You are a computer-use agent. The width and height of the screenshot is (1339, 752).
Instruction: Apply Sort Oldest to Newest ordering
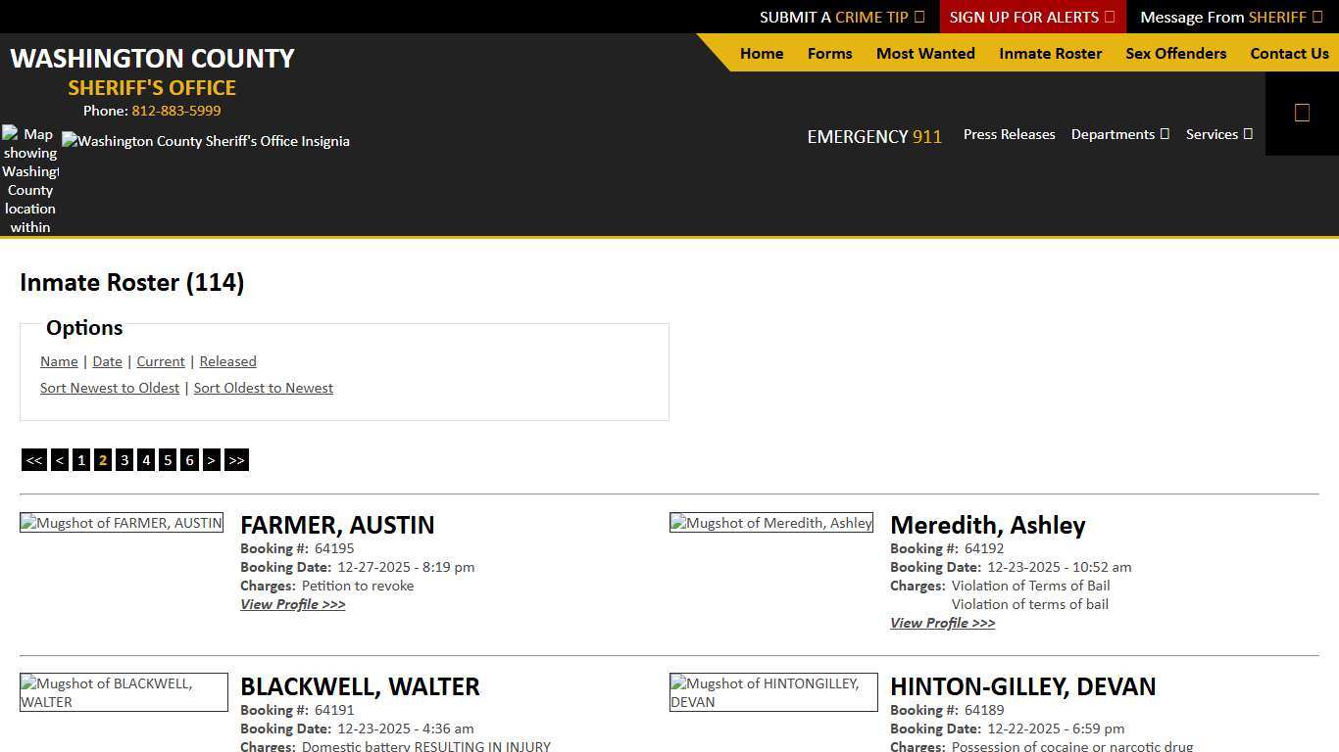263,388
